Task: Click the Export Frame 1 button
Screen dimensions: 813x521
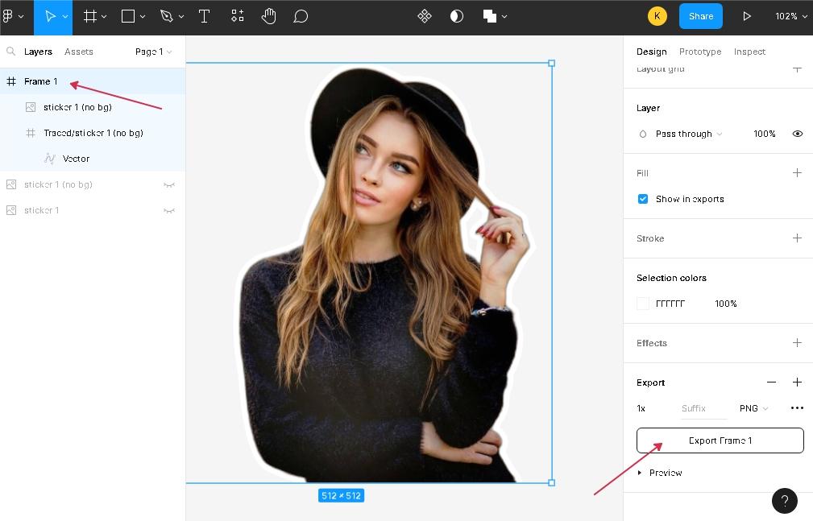Action: (720, 440)
